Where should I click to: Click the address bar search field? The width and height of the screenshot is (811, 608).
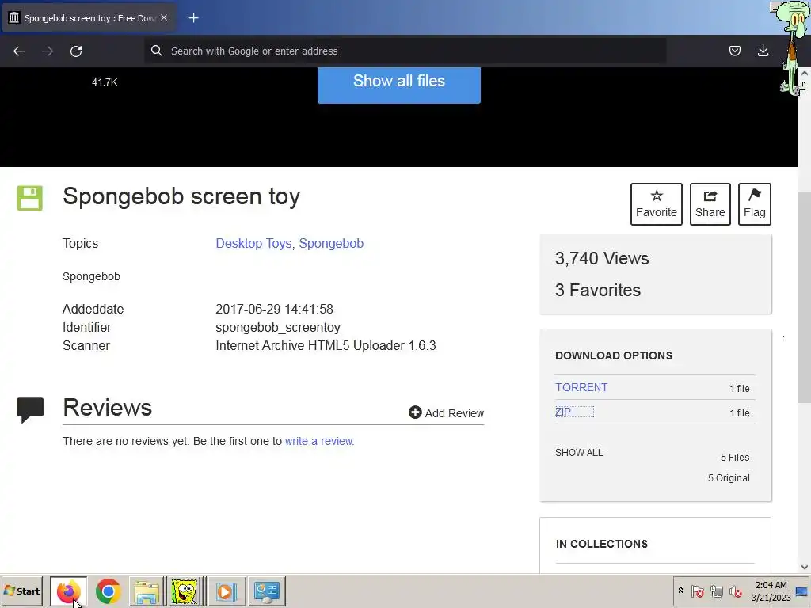pos(405,51)
